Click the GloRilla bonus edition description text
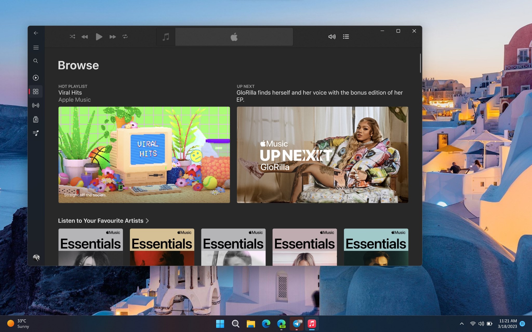This screenshot has height=332, width=532. (x=320, y=96)
